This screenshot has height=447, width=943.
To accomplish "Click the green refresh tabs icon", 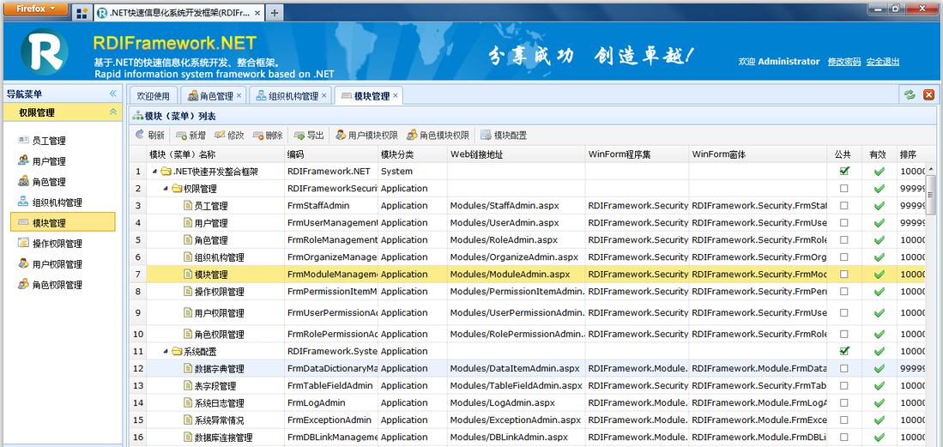I will click(910, 94).
